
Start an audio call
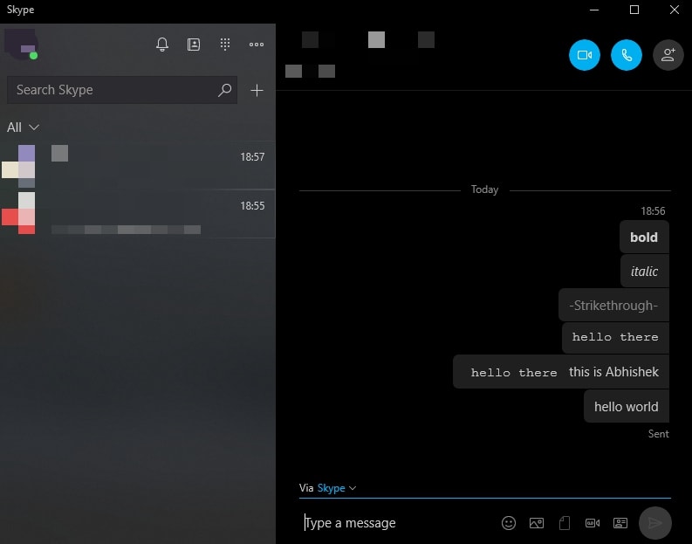tap(627, 55)
